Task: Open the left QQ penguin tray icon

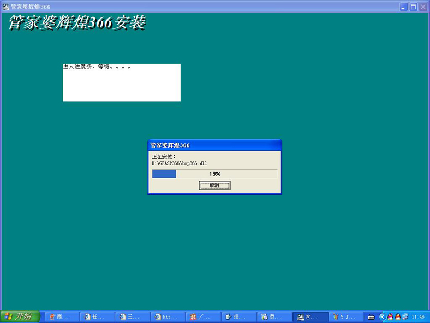Action: point(390,317)
